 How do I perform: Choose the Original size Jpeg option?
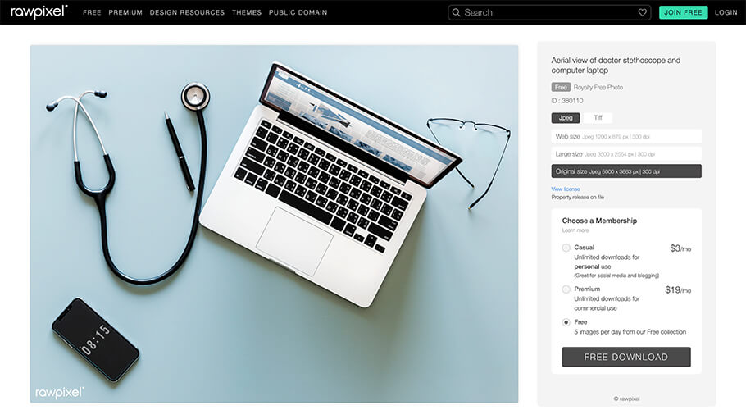pyautogui.click(x=626, y=171)
